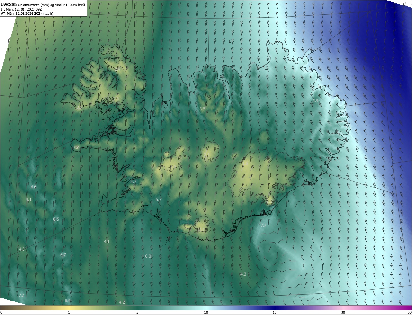Click the 5.9 value in east Iceland
The image size is (412, 315).
pyautogui.click(x=315, y=101)
